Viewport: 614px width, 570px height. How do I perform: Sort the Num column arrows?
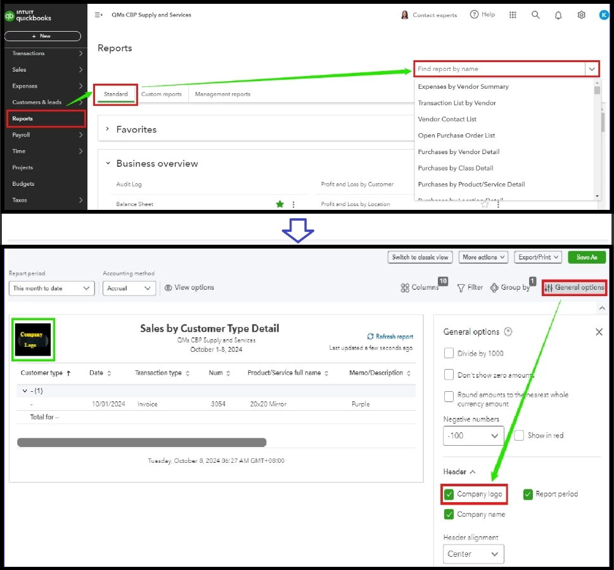[x=228, y=373]
